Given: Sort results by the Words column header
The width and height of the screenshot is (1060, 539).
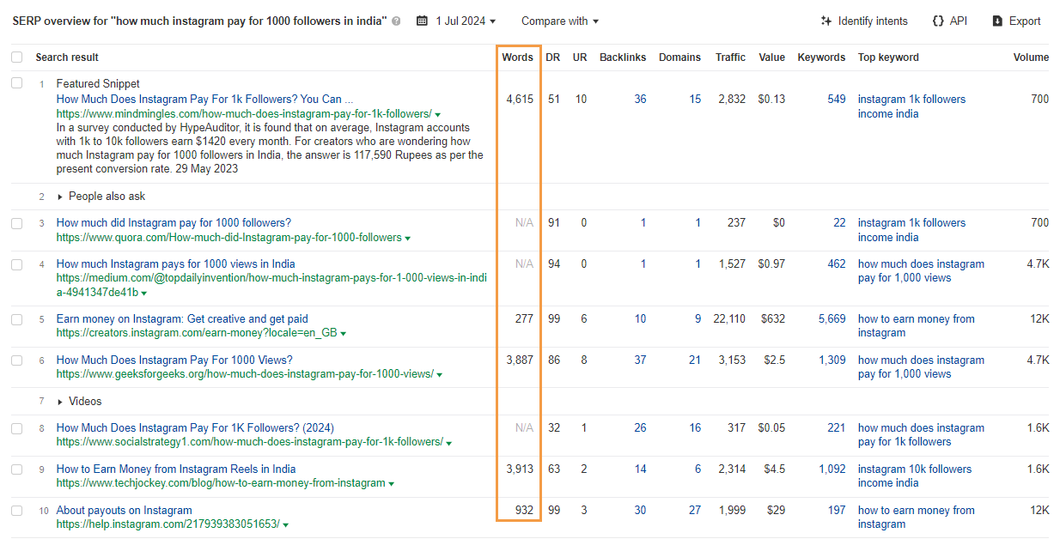Looking at the screenshot, I should [x=515, y=57].
